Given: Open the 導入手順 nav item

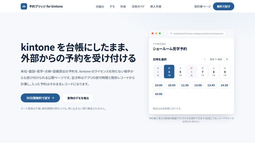Looking at the screenshot, I should (x=156, y=6).
